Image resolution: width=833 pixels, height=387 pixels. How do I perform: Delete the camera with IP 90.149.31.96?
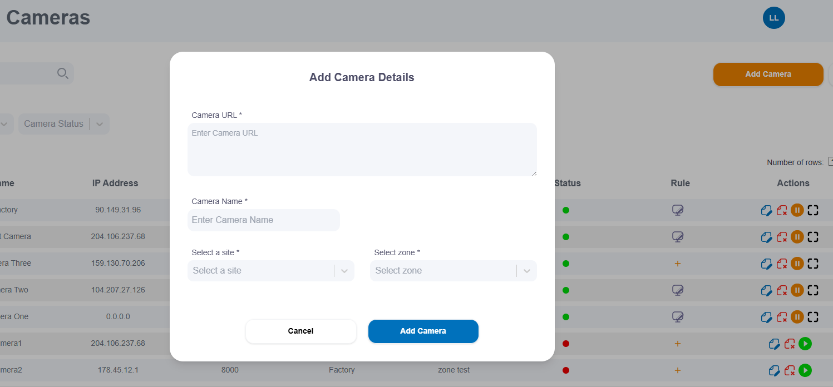782,210
